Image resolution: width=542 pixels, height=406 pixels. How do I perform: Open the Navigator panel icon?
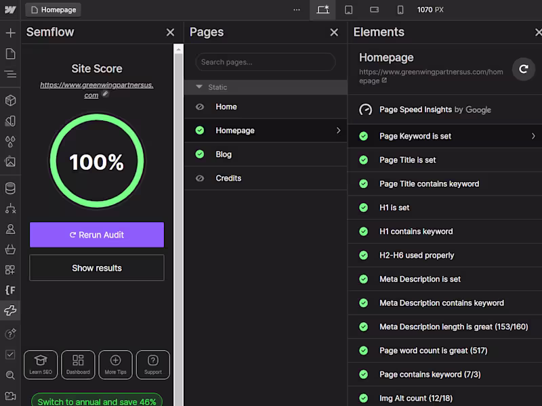pos(10,74)
